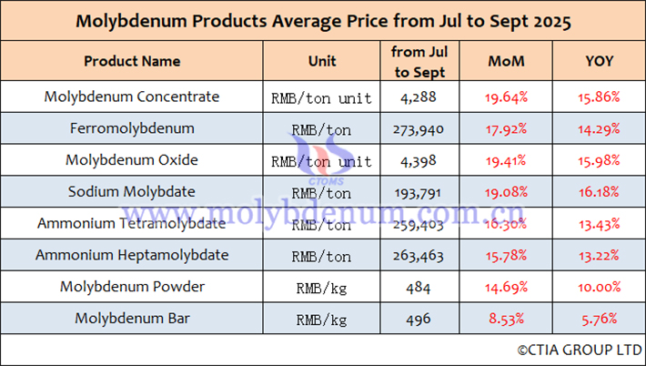Select the Ammonium Heptamolybdate product cell

point(132,255)
